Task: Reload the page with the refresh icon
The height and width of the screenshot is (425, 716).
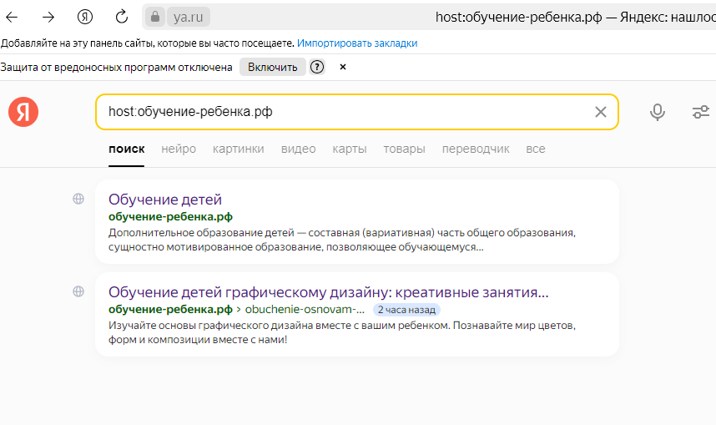Action: 122,17
